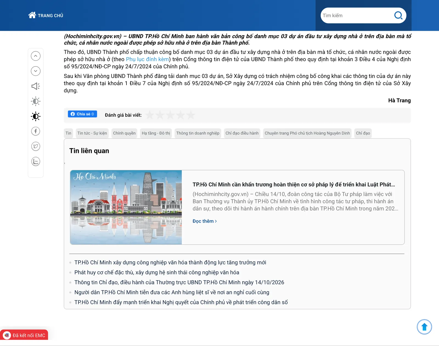The height and width of the screenshot is (346, 439).
Task: Share via the sidebar Twitter icon
Action: click(36, 146)
